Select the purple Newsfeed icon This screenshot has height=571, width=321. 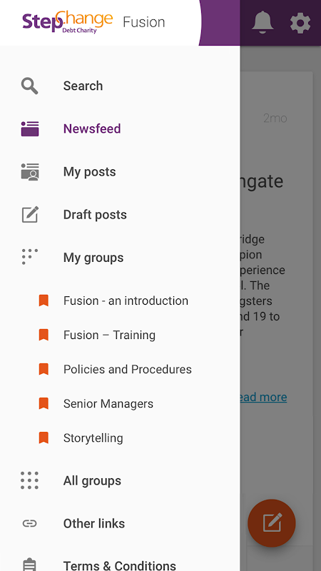[30, 129]
